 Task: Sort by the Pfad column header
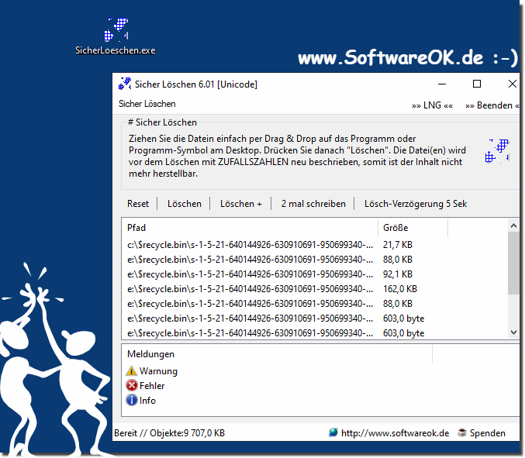[x=250, y=228]
